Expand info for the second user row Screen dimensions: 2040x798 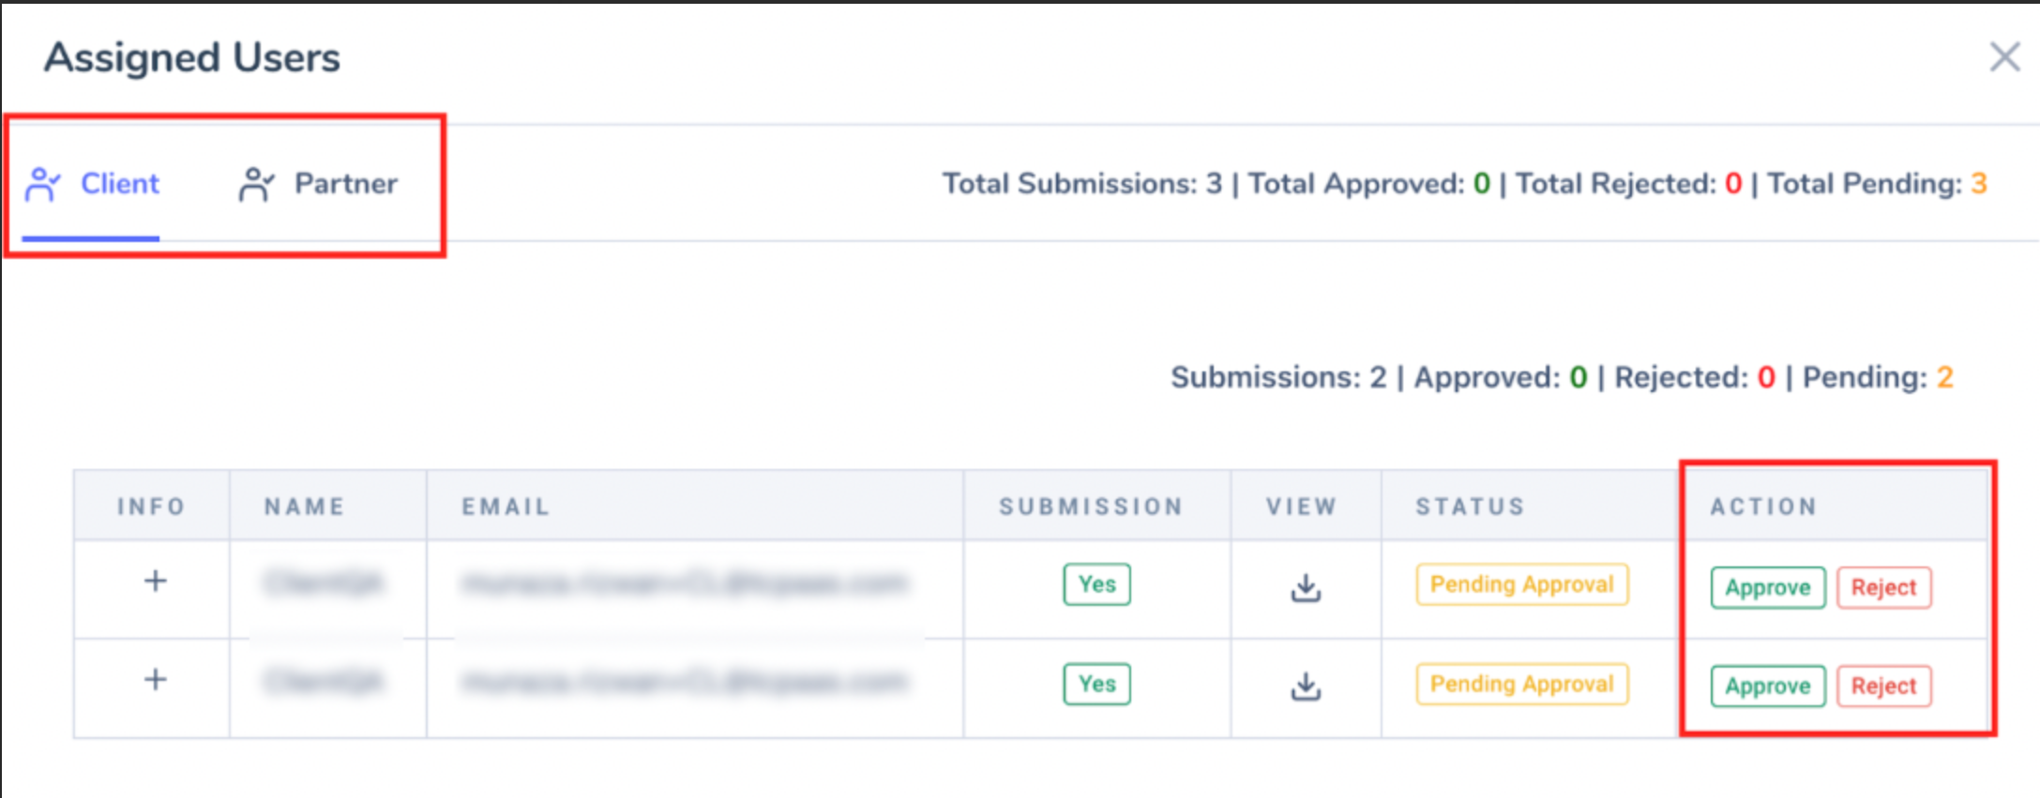155,680
